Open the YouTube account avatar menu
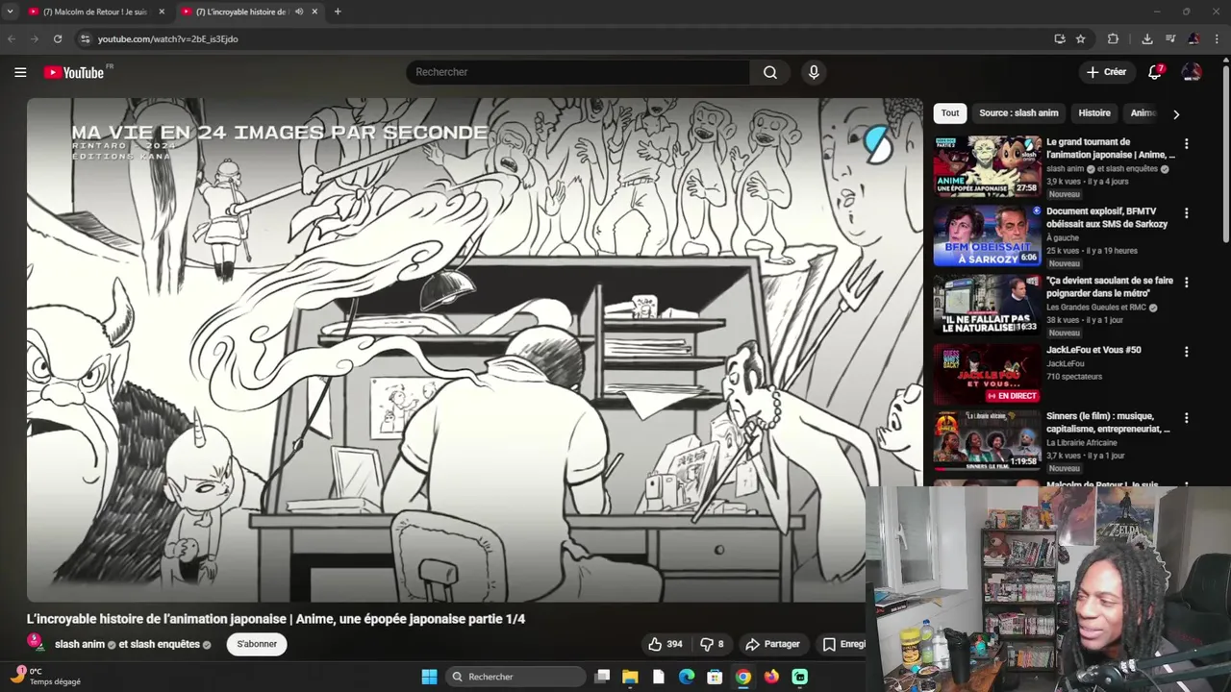 [x=1192, y=72]
